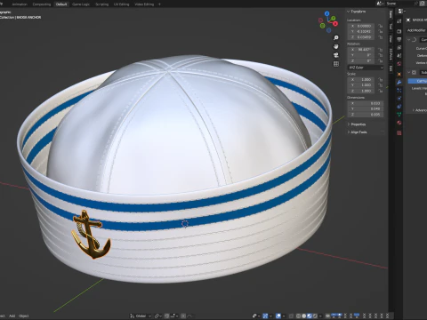
Task: Click the gold anchor badge on the hat
Action: pos(91,235)
